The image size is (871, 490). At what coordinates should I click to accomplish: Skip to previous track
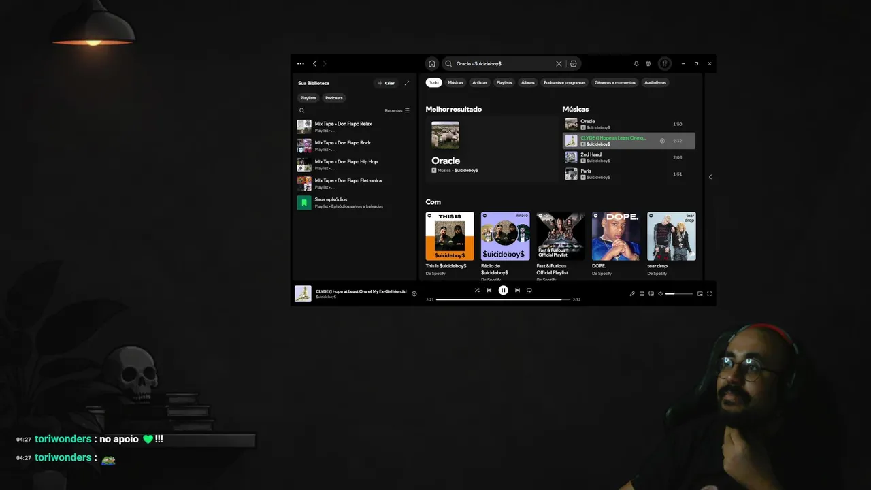click(489, 290)
